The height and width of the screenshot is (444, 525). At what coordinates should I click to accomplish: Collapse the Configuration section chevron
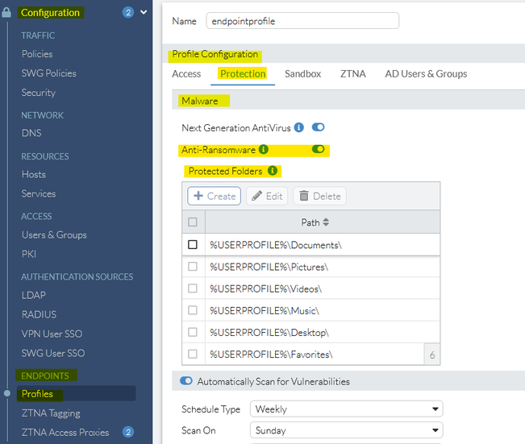click(x=144, y=13)
